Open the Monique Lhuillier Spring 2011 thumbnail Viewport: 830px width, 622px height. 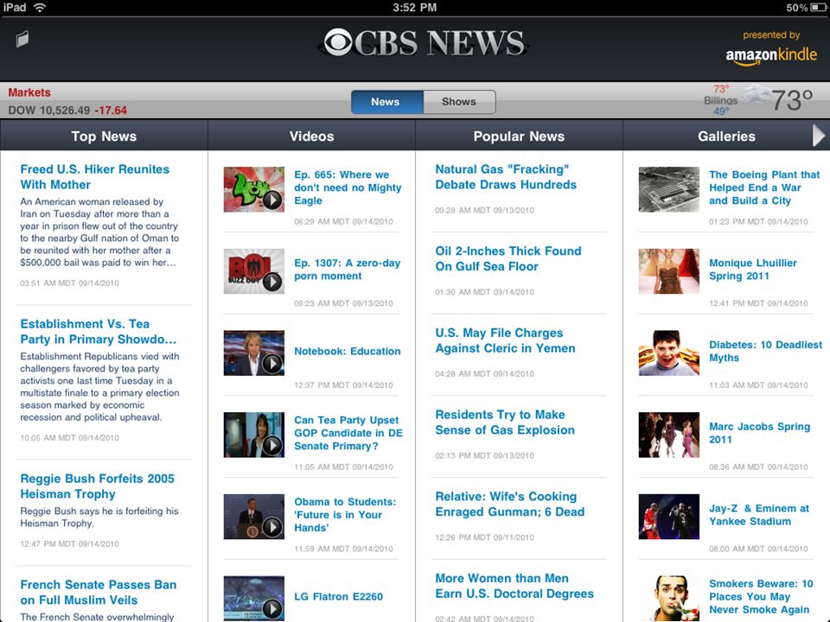coord(668,271)
